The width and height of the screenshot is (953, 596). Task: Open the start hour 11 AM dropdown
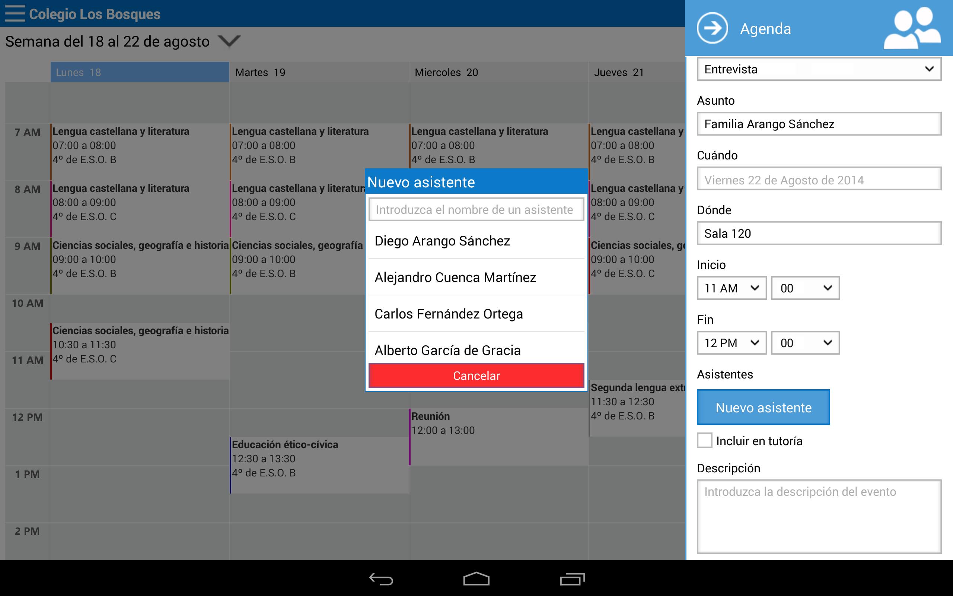click(732, 288)
